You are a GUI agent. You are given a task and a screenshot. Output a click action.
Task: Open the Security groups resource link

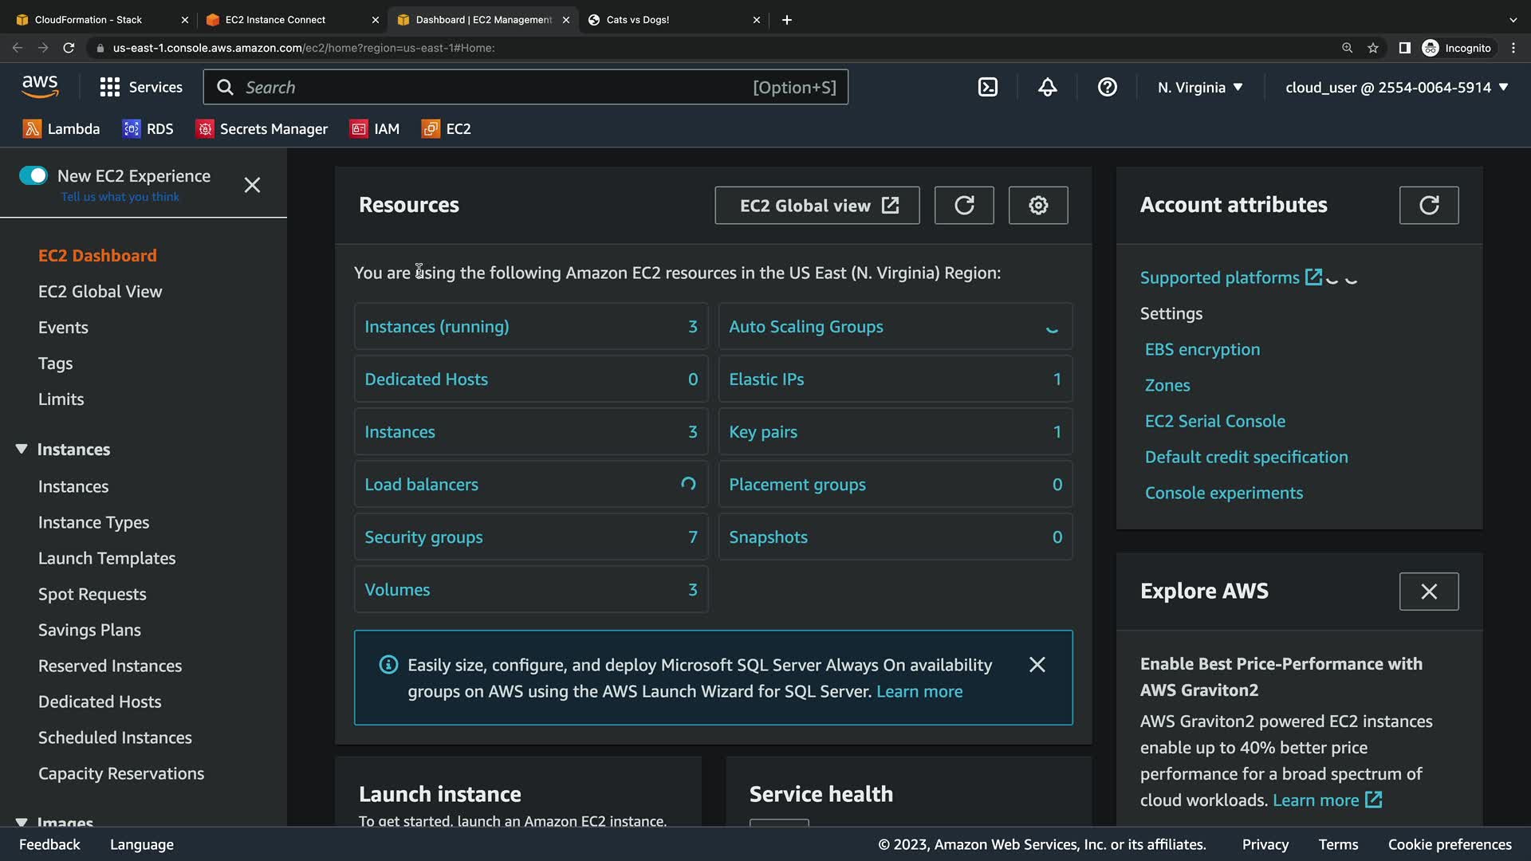(x=423, y=537)
